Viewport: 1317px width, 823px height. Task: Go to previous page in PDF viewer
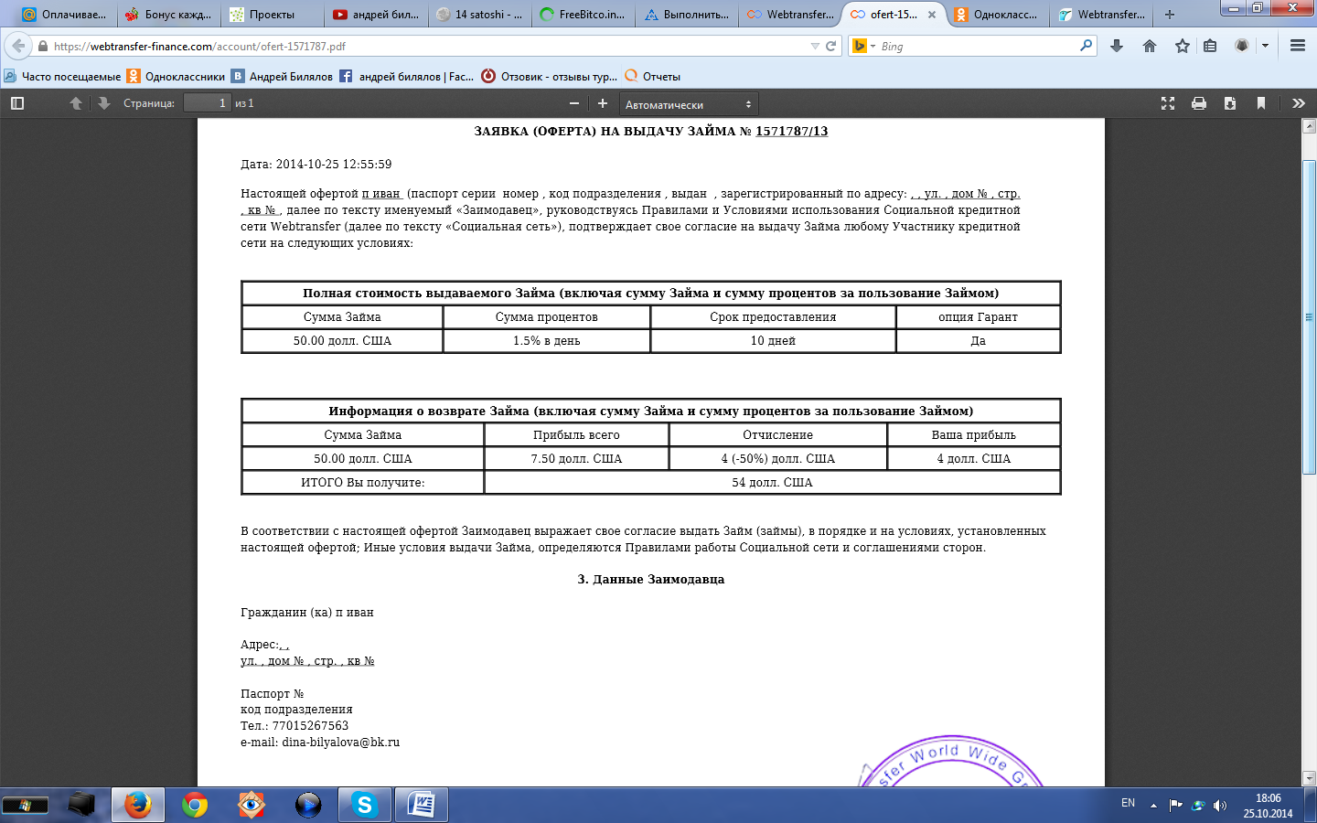pyautogui.click(x=76, y=103)
